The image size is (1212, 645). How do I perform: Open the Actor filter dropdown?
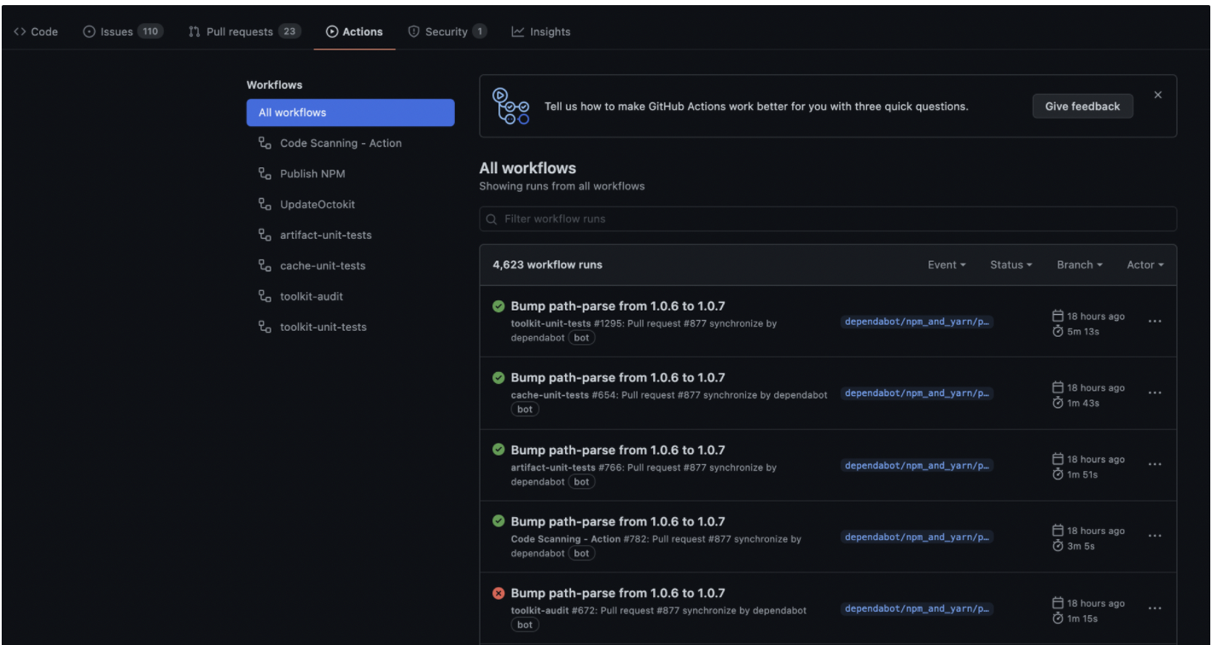(1145, 265)
